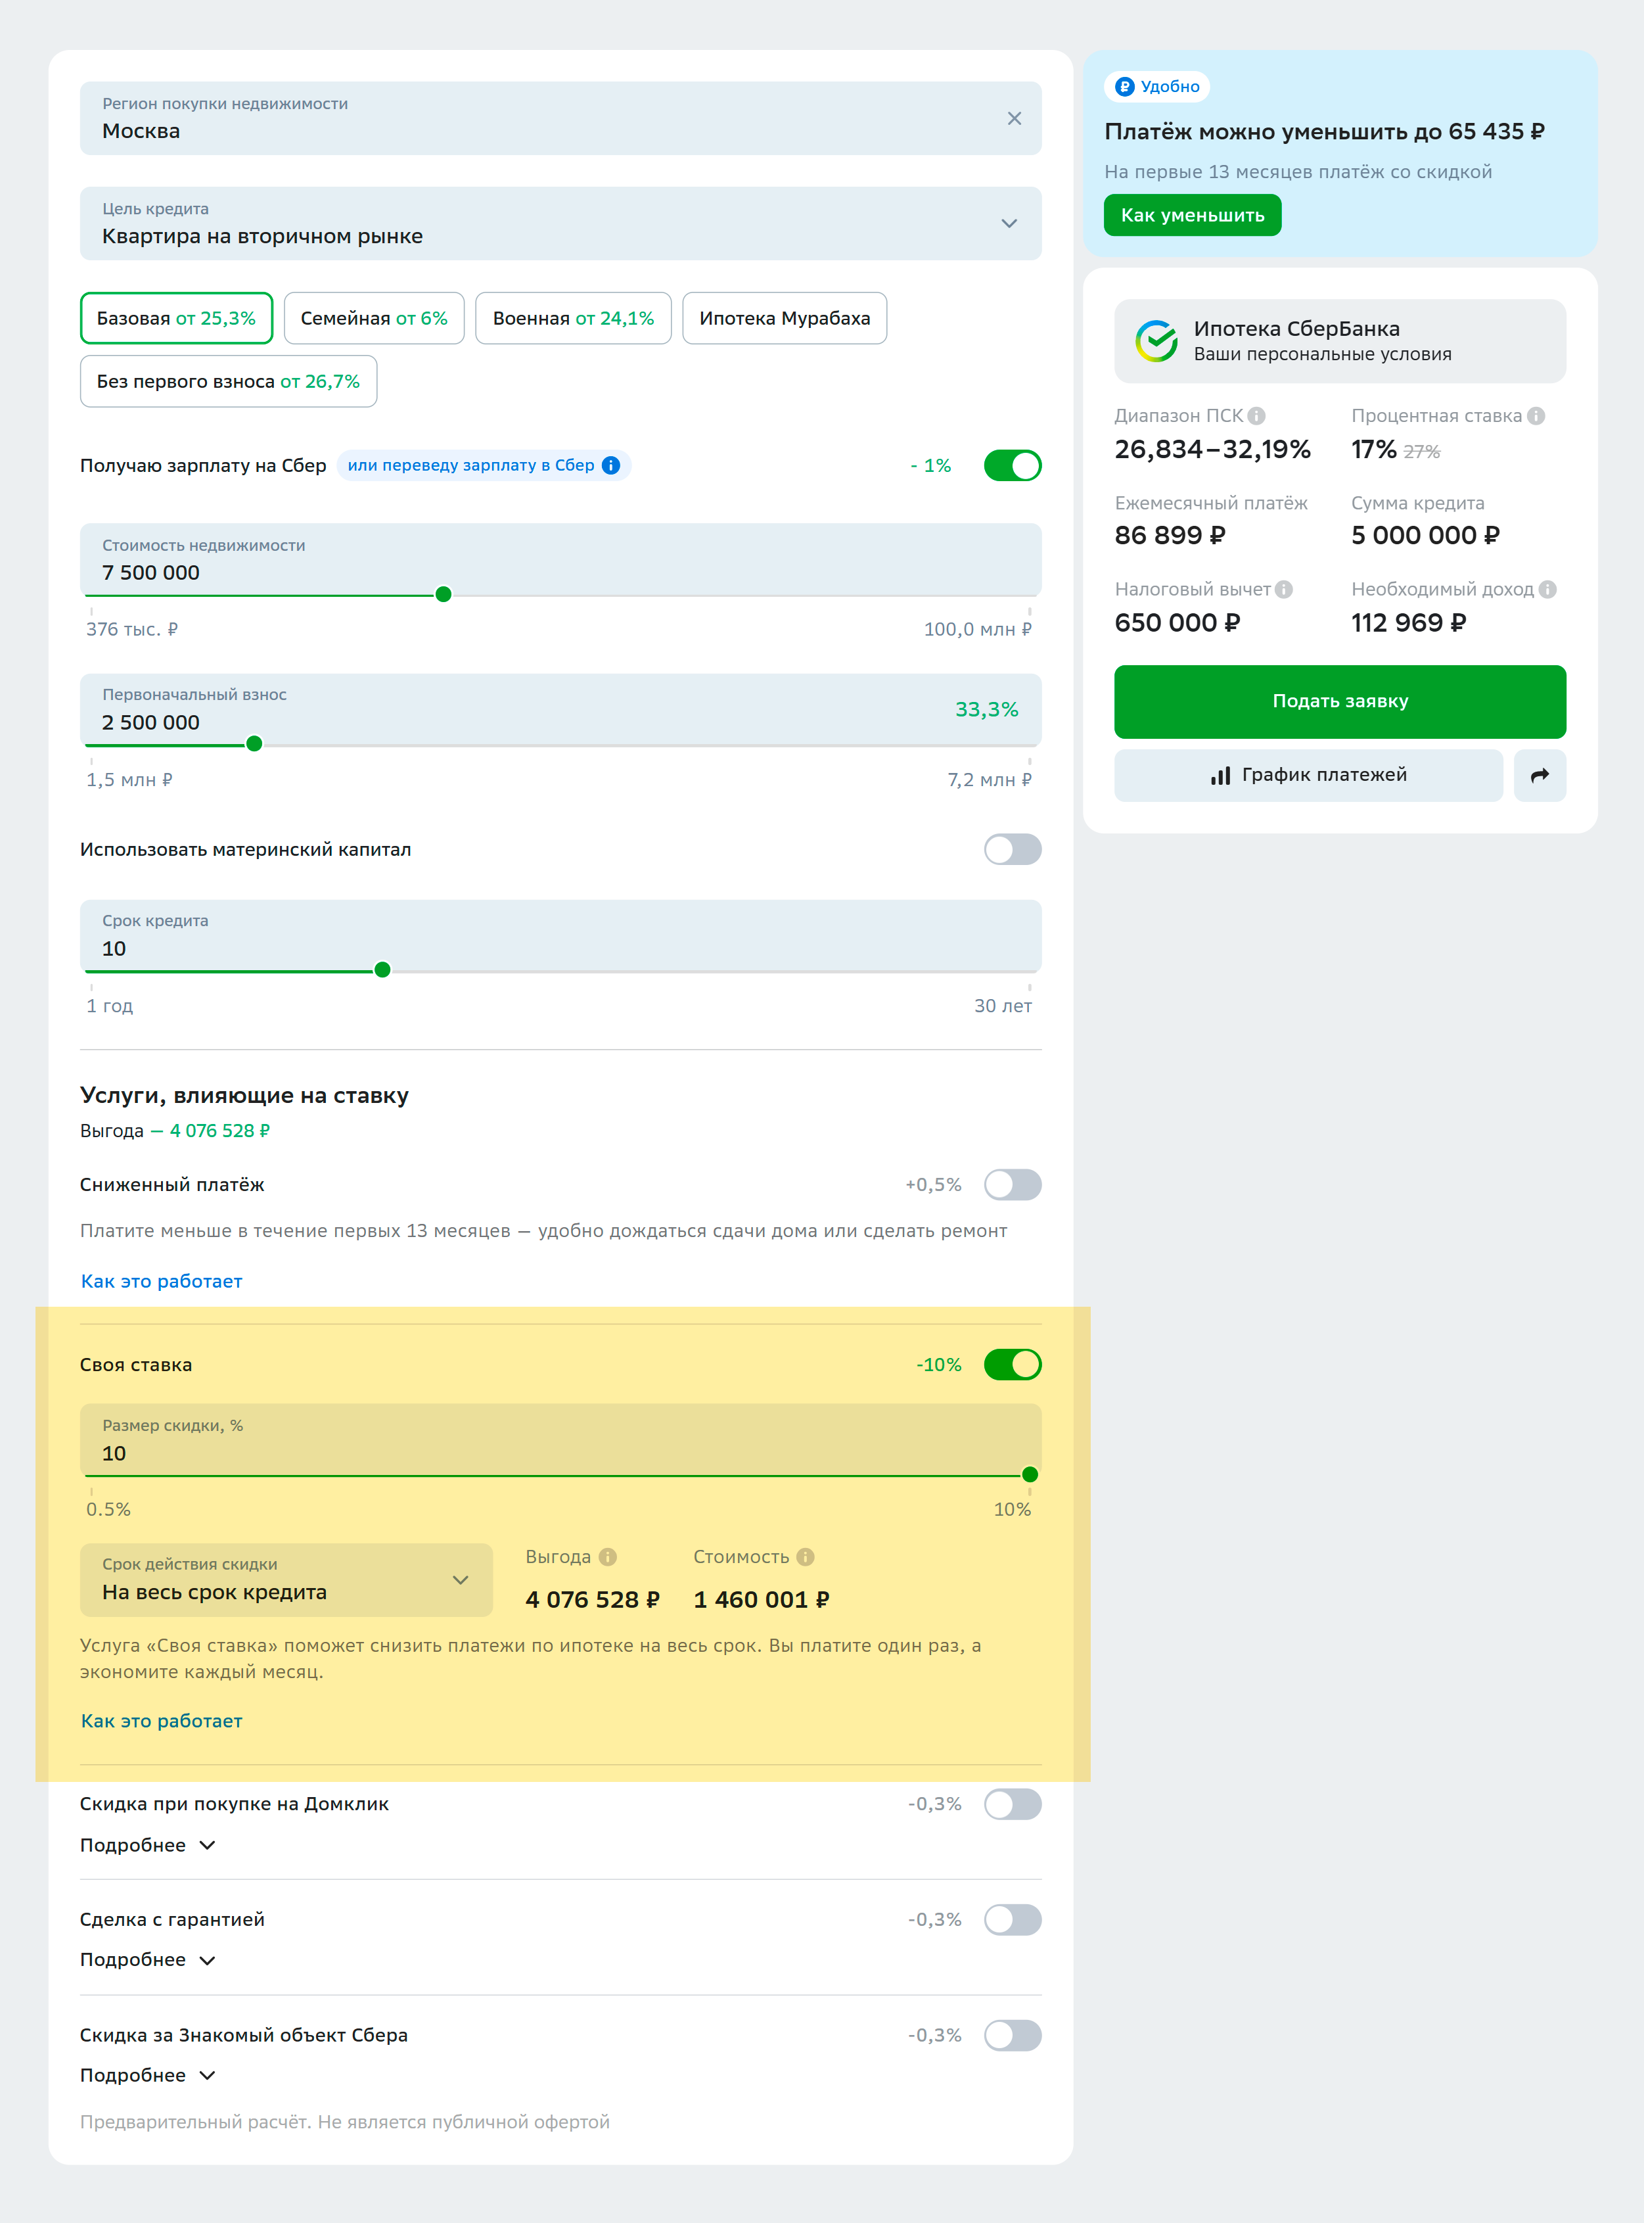The height and width of the screenshot is (2223, 1644).
Task: Click the 112 969 ₽ required income value
Action: [1408, 623]
